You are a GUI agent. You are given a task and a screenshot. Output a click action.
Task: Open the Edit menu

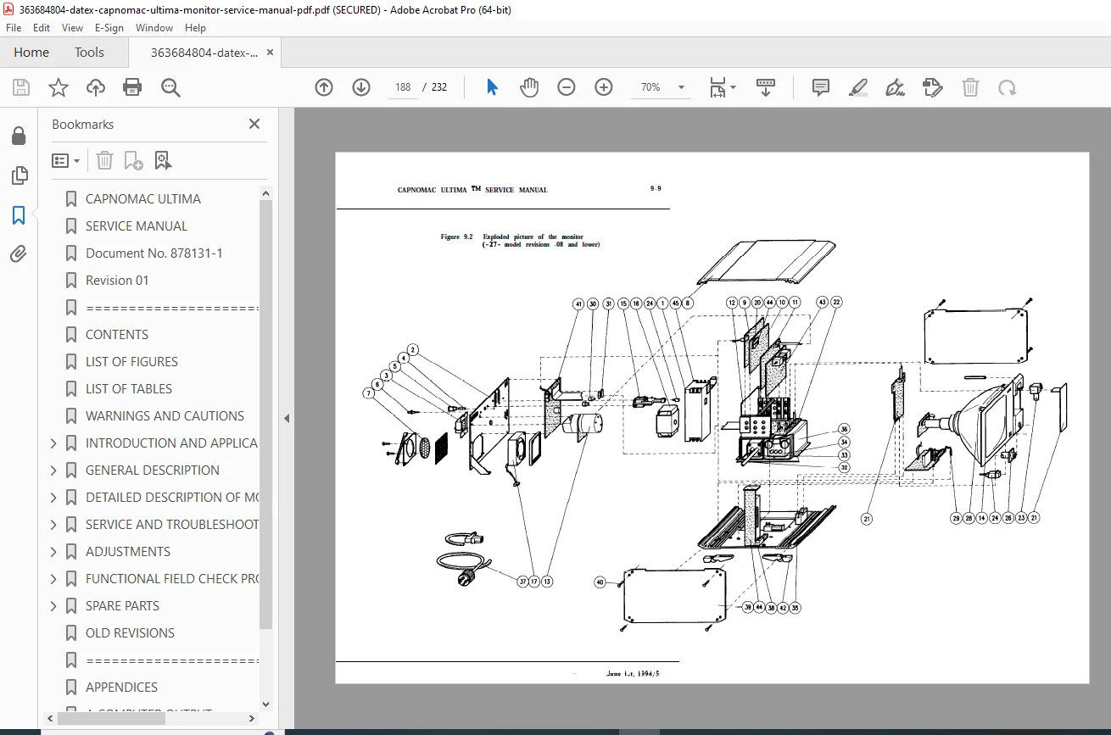[x=42, y=28]
